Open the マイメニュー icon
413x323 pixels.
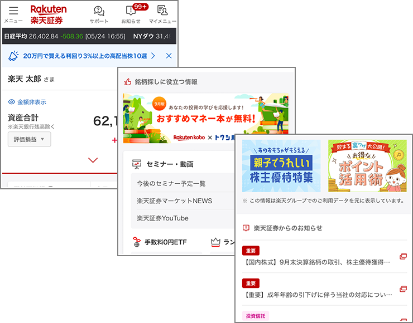(162, 11)
